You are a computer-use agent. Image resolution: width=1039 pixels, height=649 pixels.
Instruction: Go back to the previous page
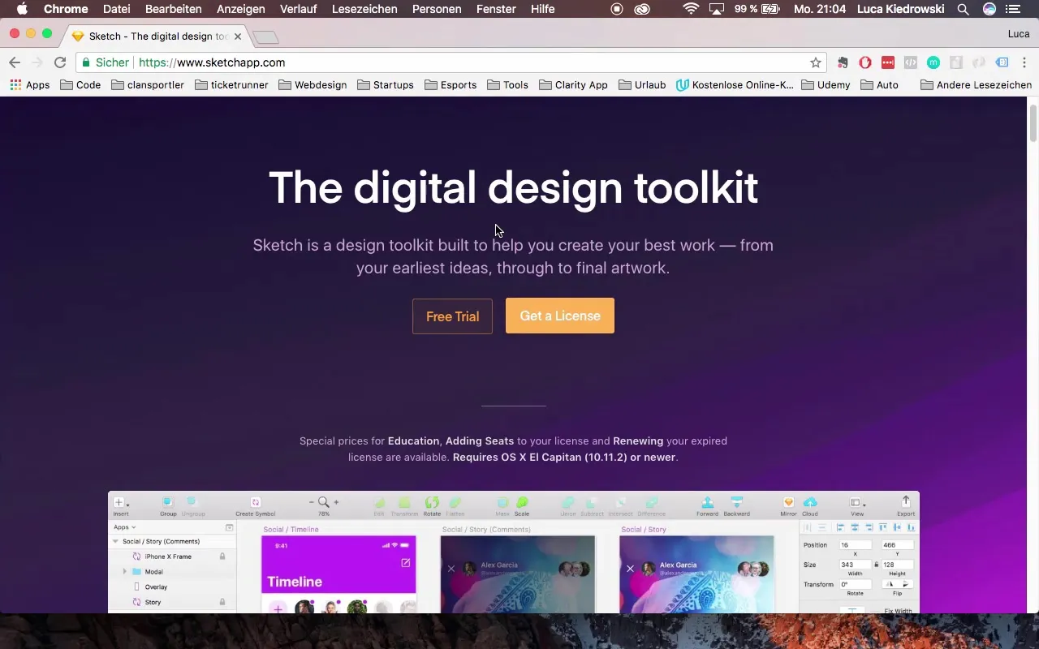(x=15, y=62)
